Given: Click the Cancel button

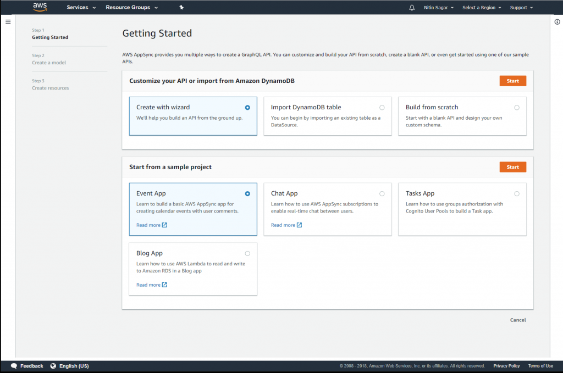Looking at the screenshot, I should click(x=517, y=320).
